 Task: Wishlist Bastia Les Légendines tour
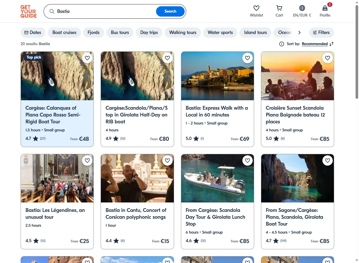(87, 160)
